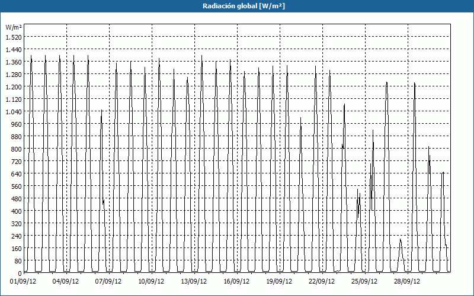Click the 880 y-axis value

pos(17,137)
